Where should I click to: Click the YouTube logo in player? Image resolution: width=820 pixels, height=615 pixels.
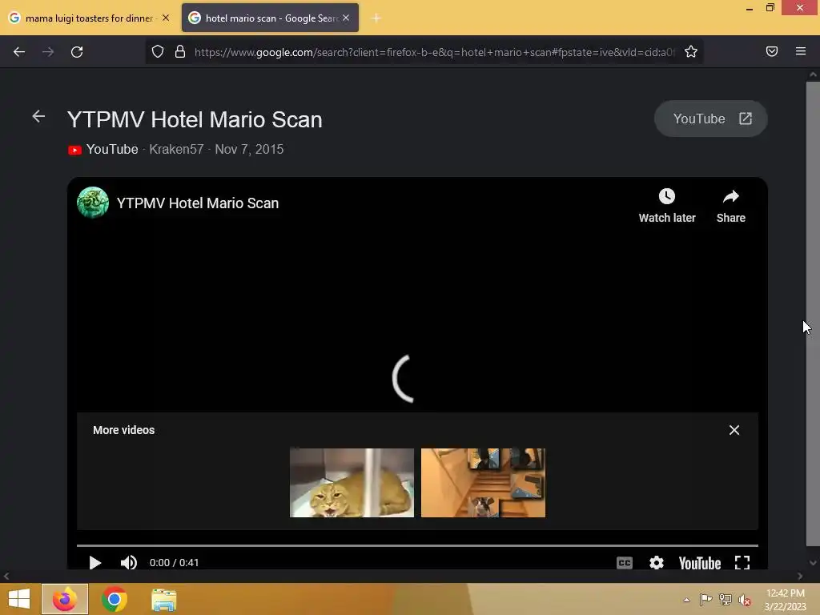click(x=700, y=563)
